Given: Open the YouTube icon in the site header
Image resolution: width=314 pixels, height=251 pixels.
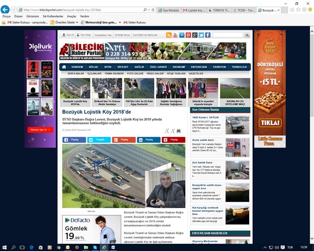Looking at the screenshot, I should (x=175, y=35).
